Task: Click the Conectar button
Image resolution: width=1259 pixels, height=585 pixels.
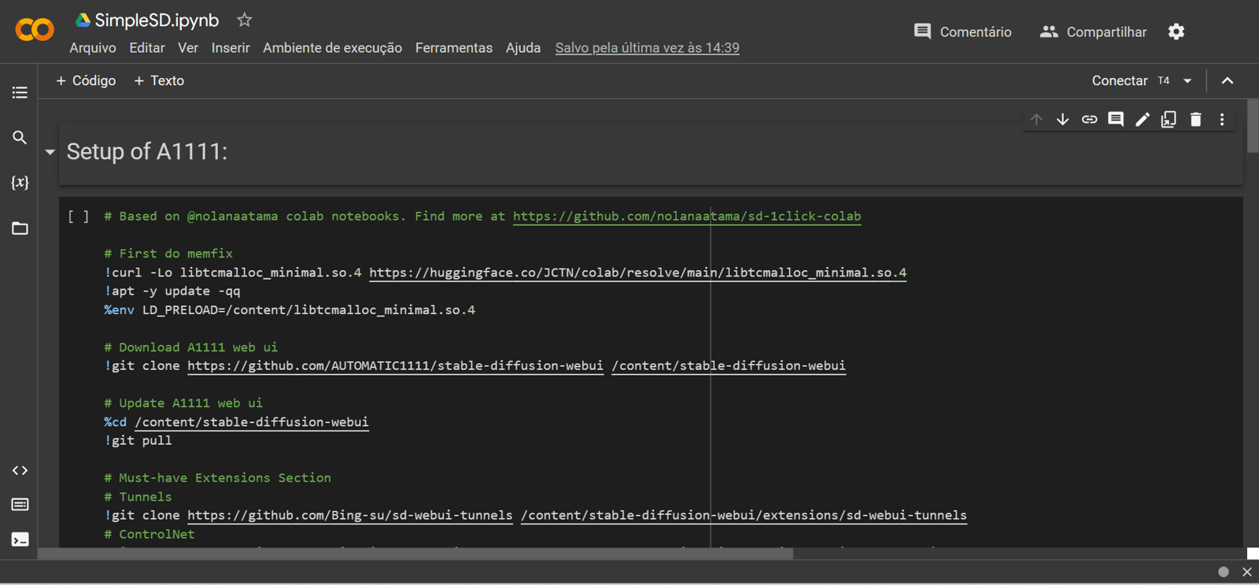Action: click(1120, 80)
